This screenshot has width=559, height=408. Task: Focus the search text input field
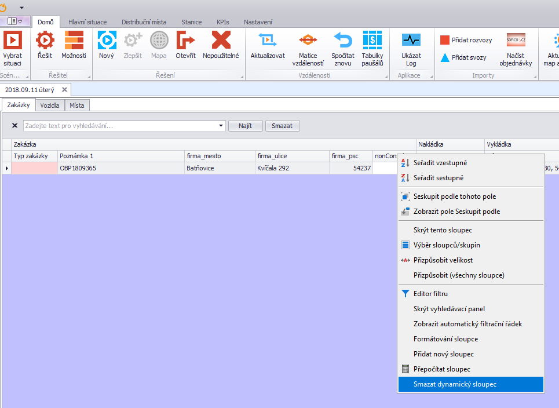[120, 126]
